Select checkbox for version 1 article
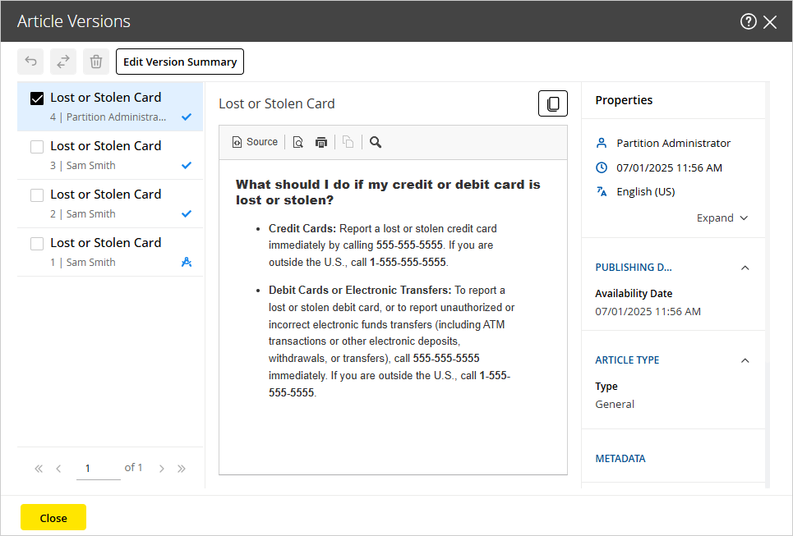This screenshot has width=793, height=536. (x=37, y=244)
